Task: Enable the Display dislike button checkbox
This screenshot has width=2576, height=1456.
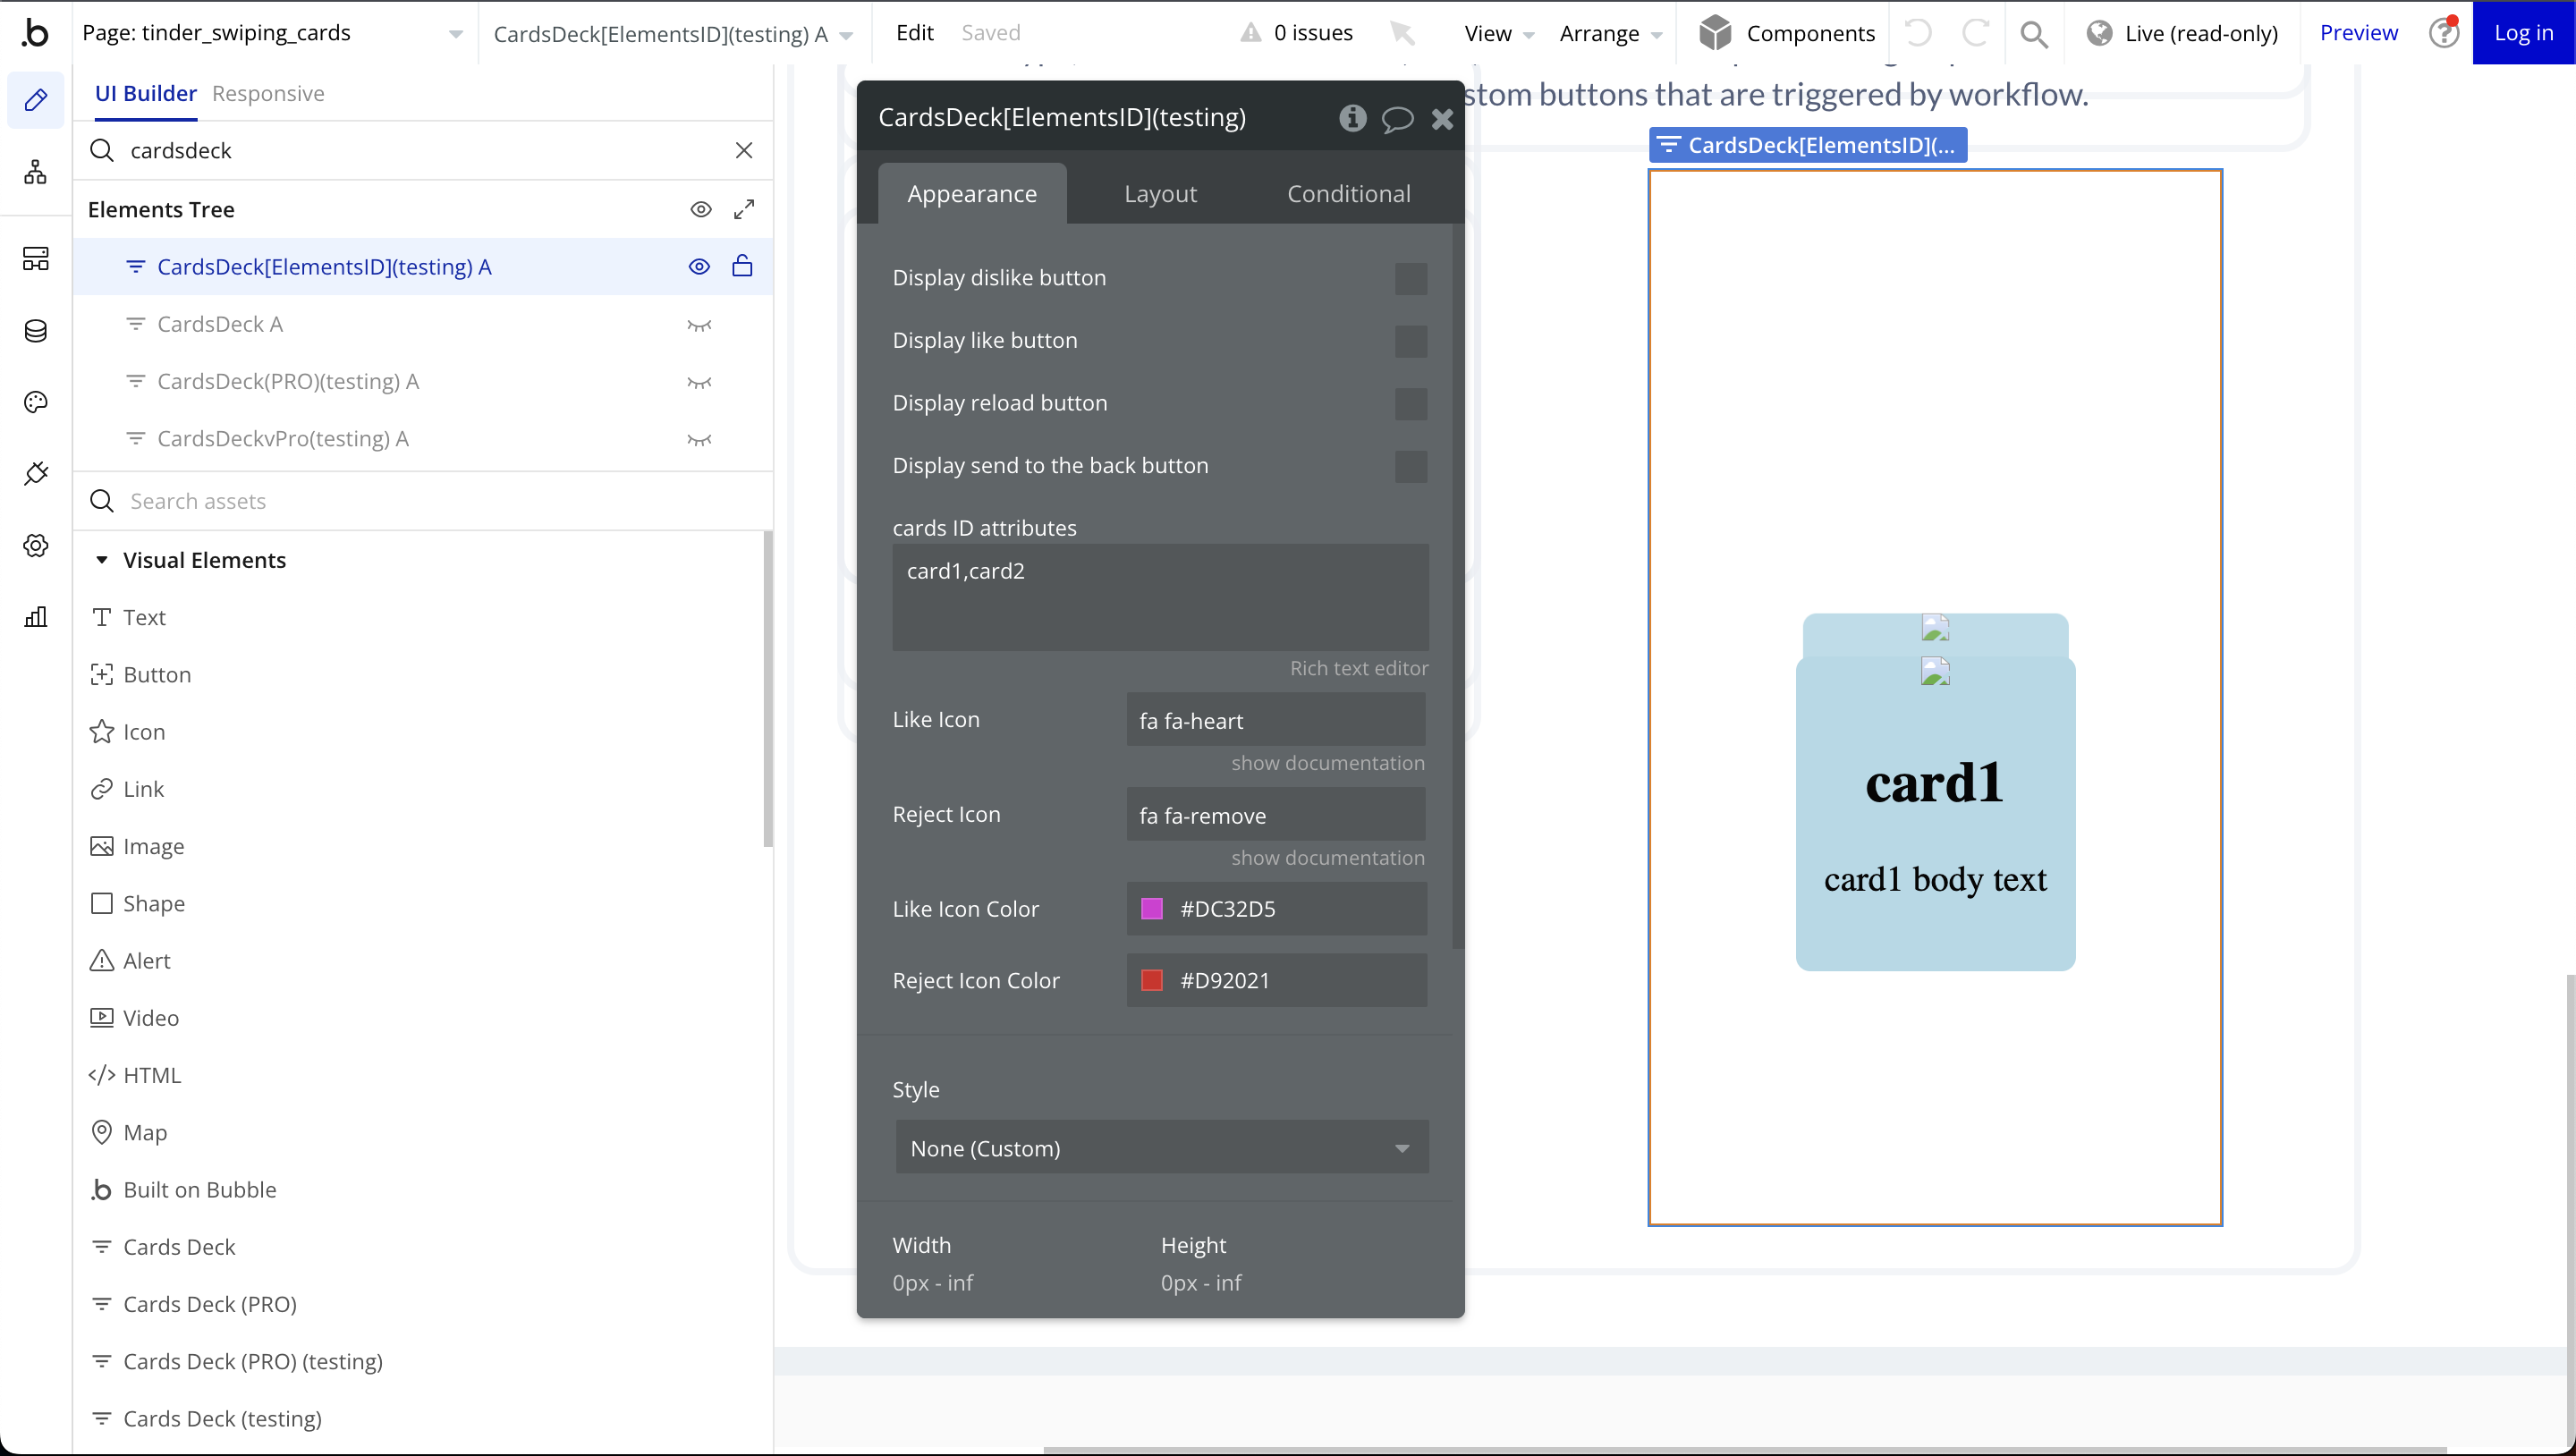Action: [1410, 279]
